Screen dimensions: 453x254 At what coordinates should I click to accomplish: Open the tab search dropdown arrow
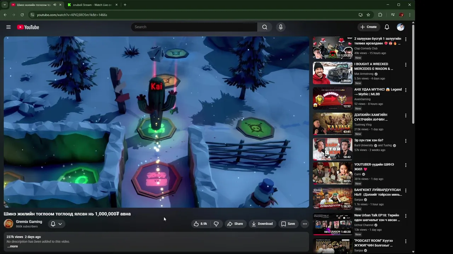pos(5,5)
